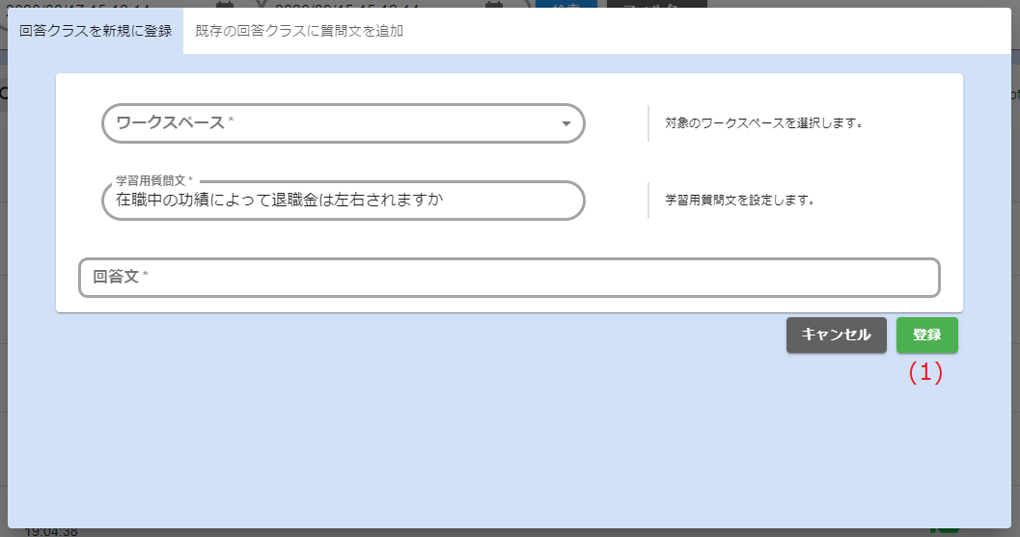The width and height of the screenshot is (1020, 537).
Task: Click the green 登録 button
Action: pyautogui.click(x=926, y=335)
